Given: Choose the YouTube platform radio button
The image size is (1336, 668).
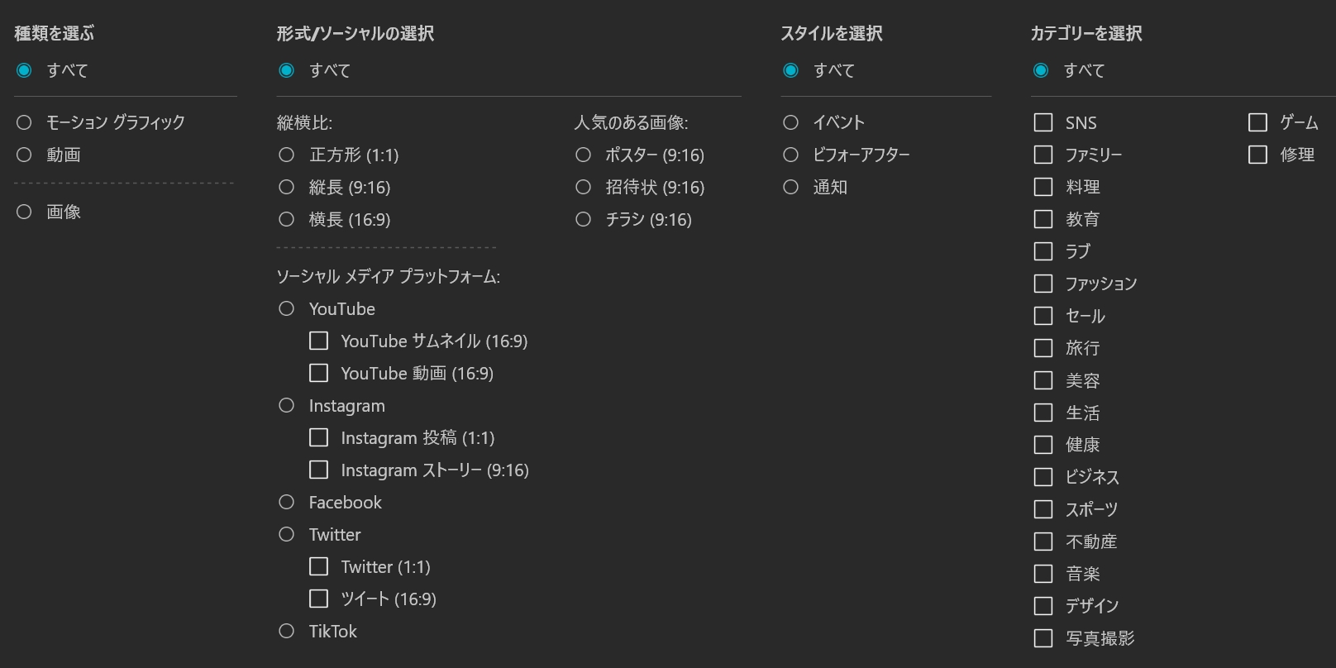Looking at the screenshot, I should coord(287,308).
